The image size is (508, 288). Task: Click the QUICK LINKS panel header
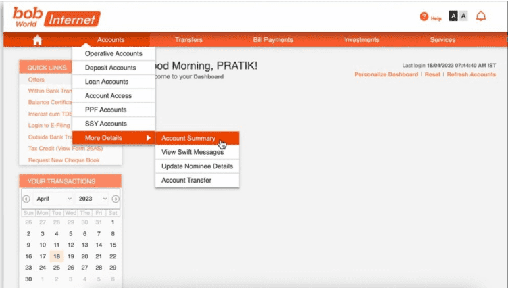(x=46, y=68)
